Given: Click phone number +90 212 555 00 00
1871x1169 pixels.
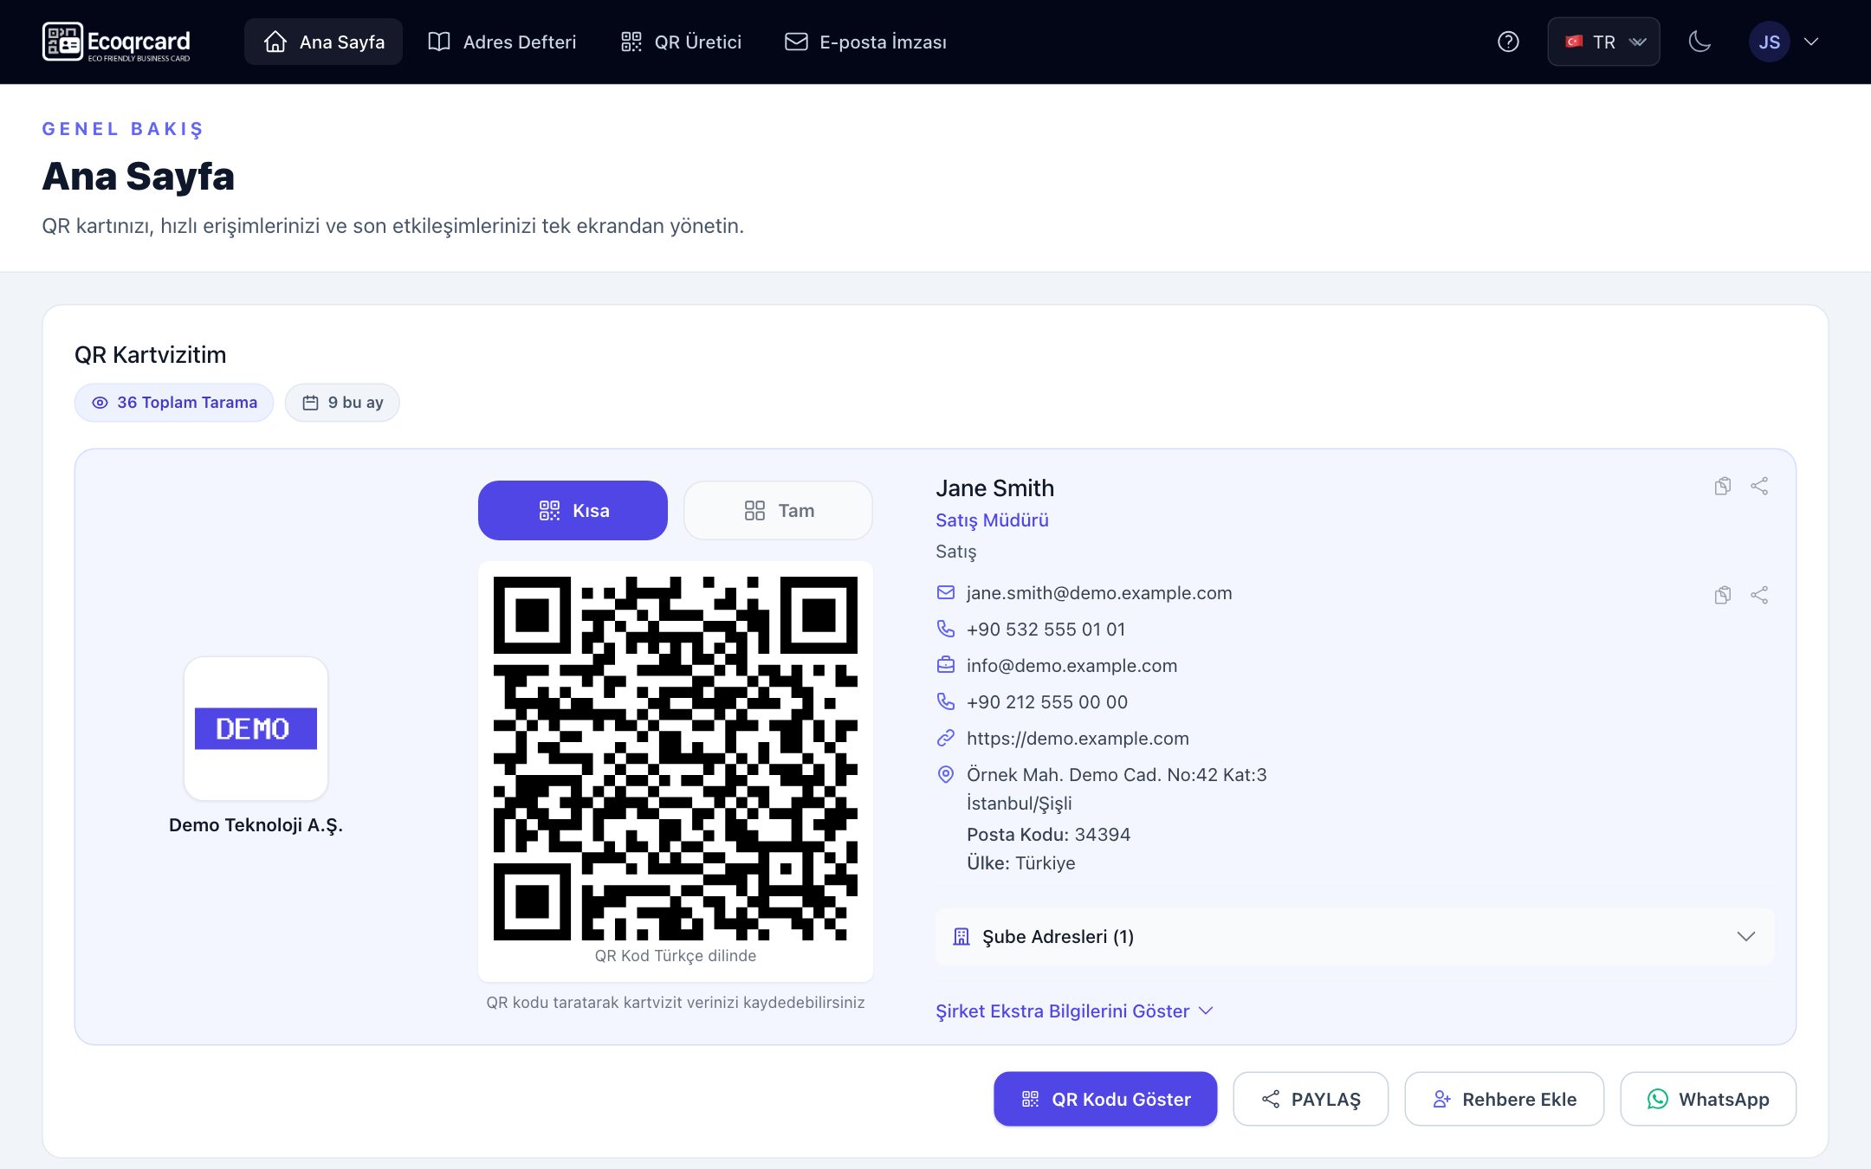Looking at the screenshot, I should (x=1047, y=702).
